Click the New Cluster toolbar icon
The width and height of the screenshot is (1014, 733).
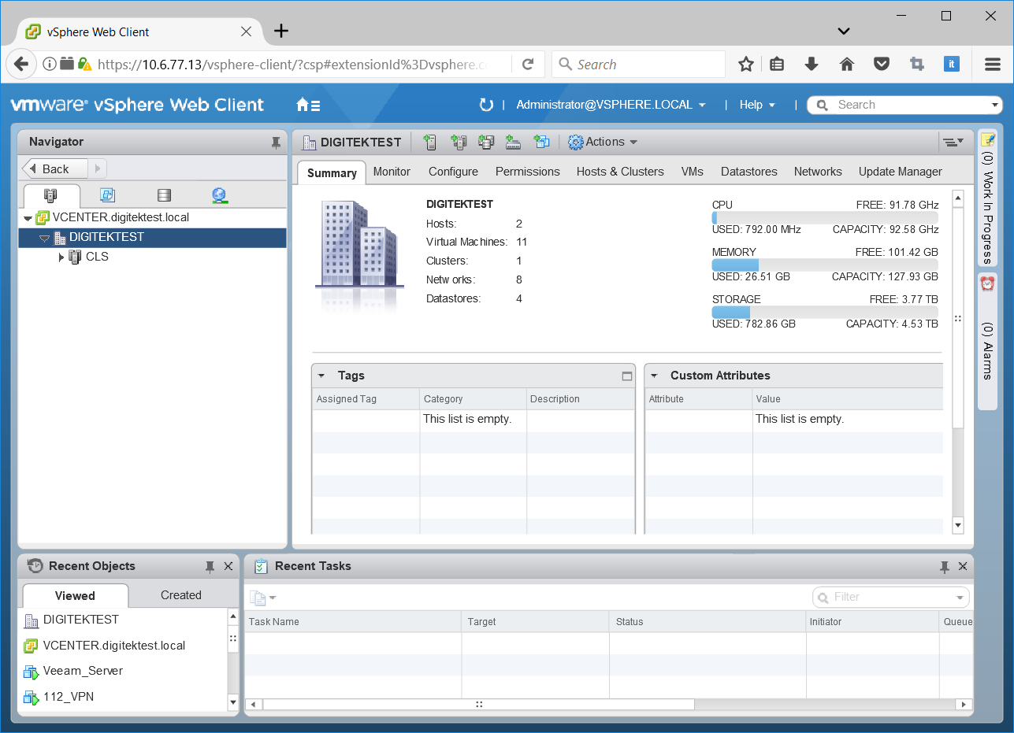click(x=459, y=142)
